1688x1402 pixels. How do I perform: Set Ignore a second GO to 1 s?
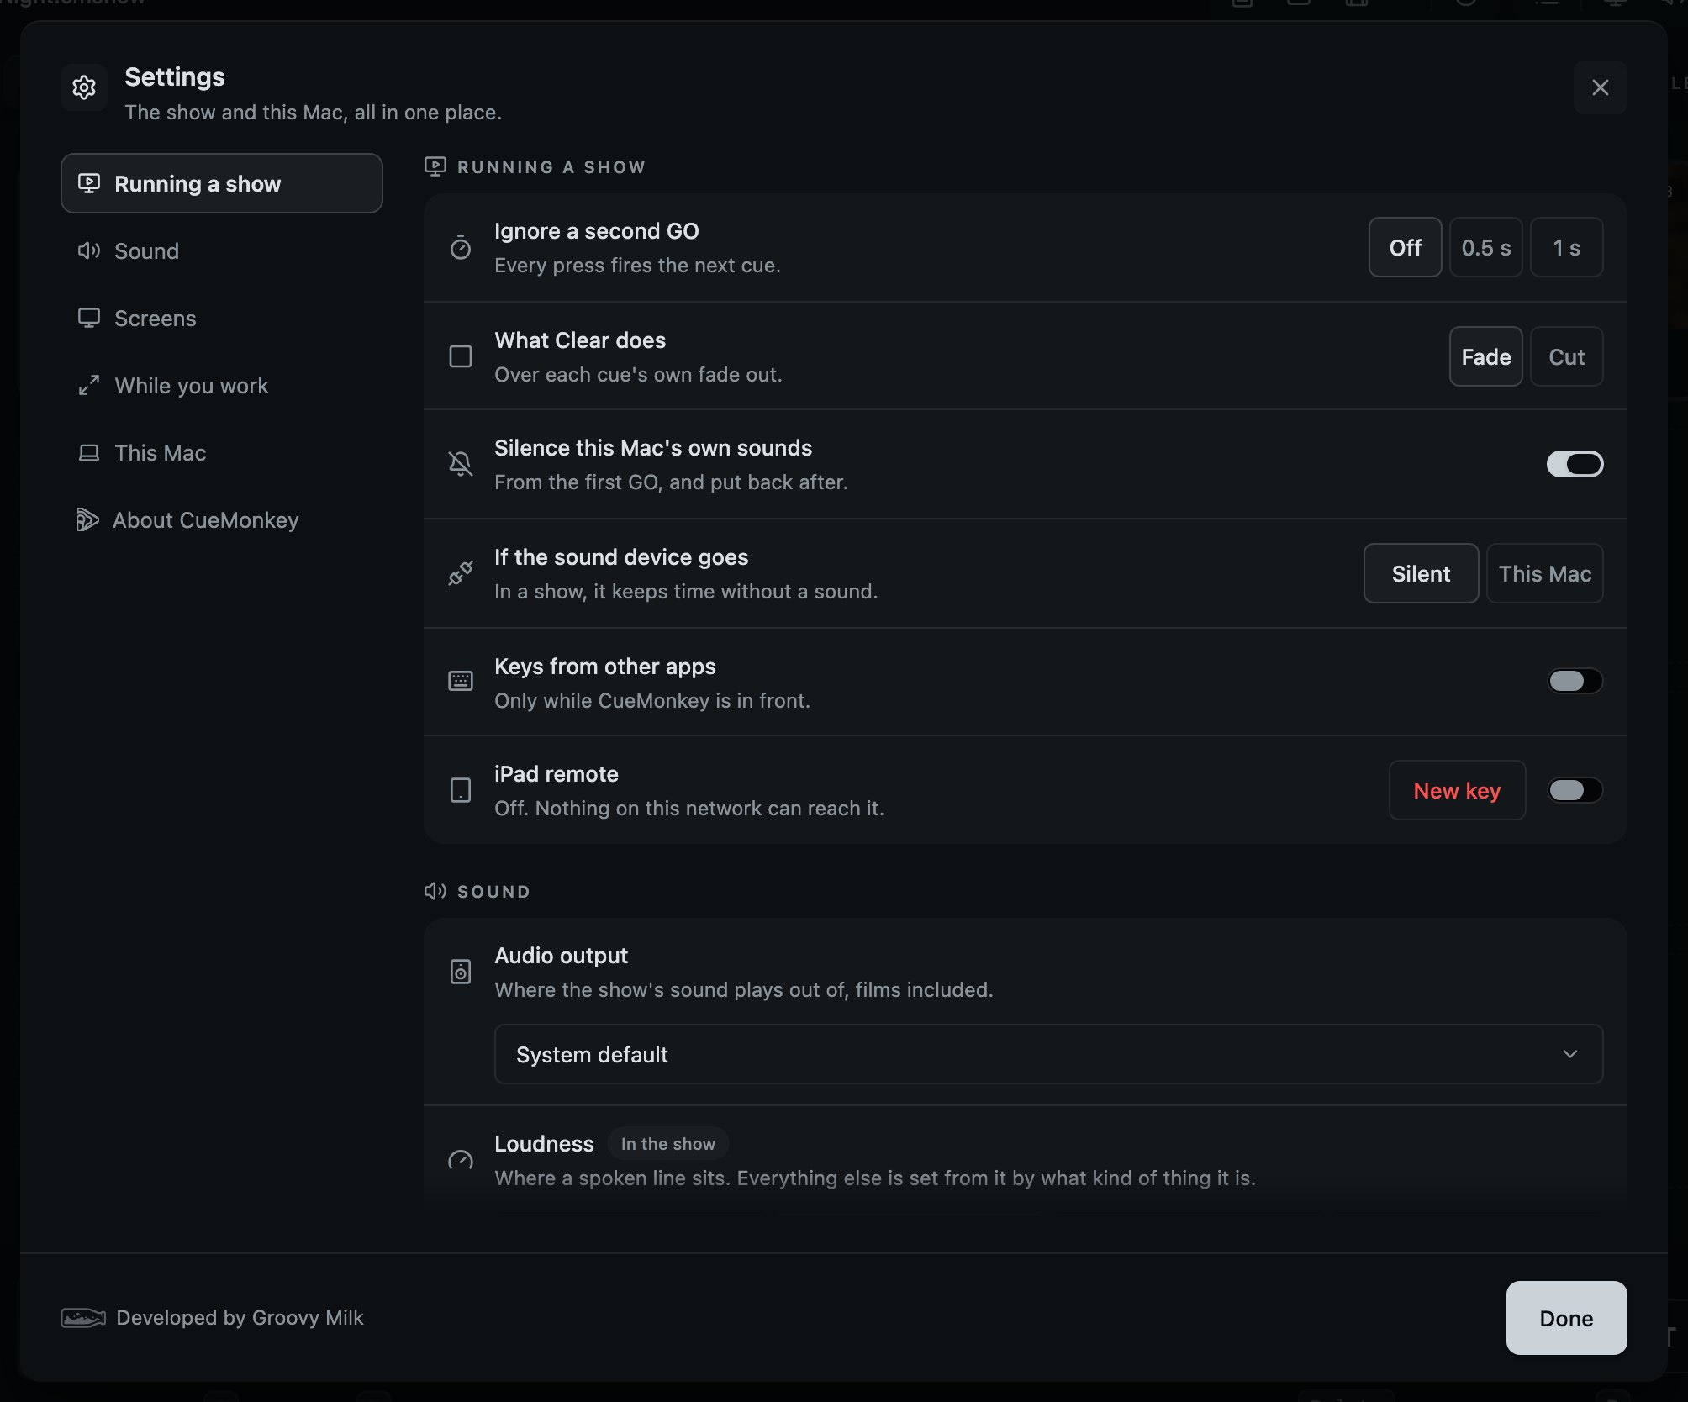coord(1567,247)
